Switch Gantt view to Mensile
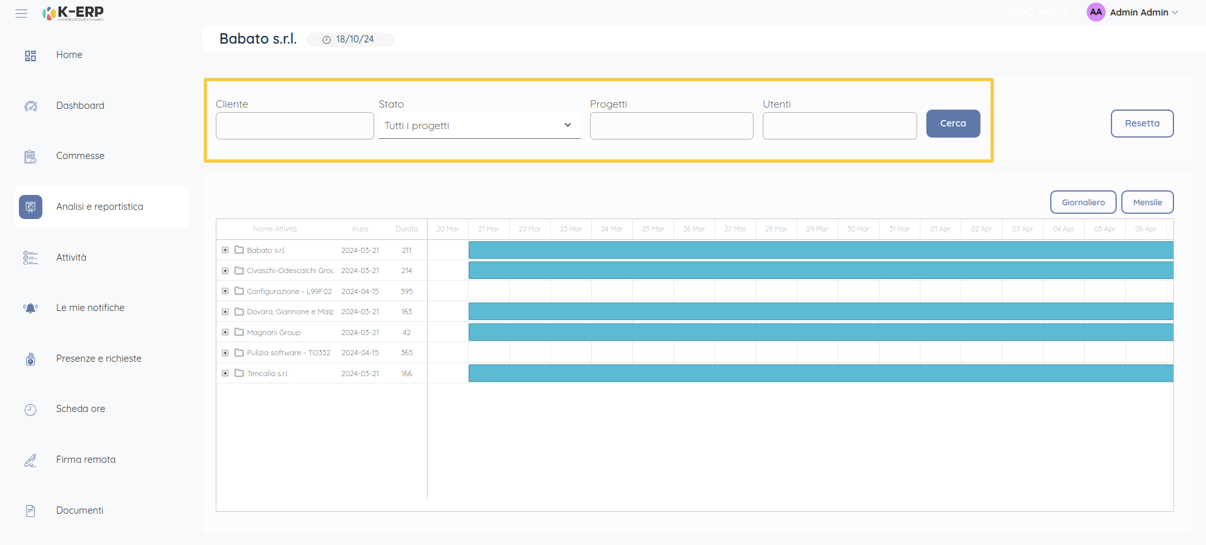Screen dimensions: 1206x545 click(1147, 202)
